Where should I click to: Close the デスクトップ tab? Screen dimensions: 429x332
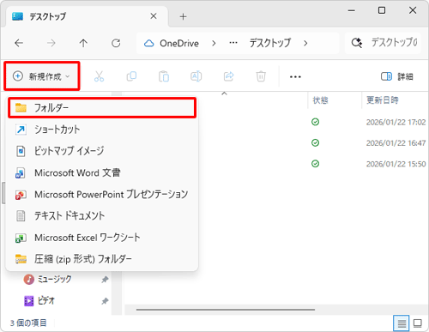coord(154,16)
